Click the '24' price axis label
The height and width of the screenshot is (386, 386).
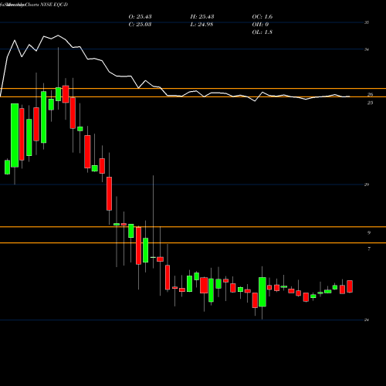367,320
